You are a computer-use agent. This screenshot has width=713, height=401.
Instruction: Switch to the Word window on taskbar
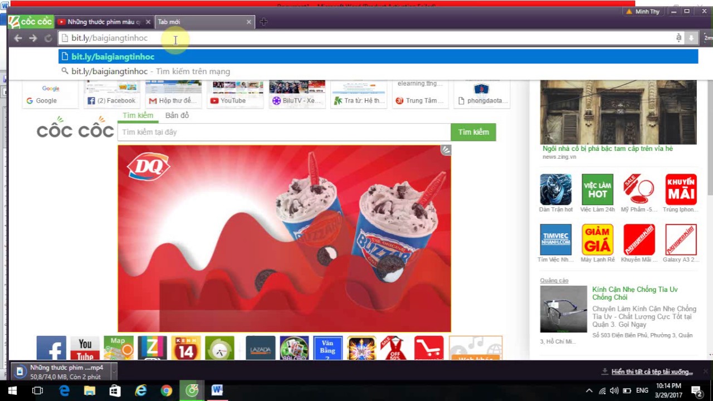217,390
